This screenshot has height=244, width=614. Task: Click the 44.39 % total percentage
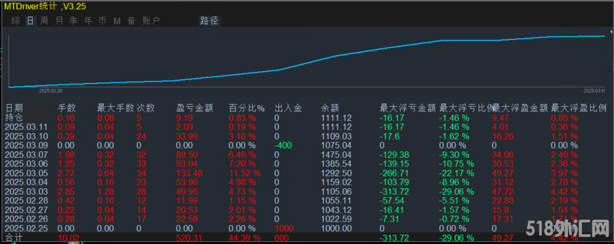click(244, 237)
